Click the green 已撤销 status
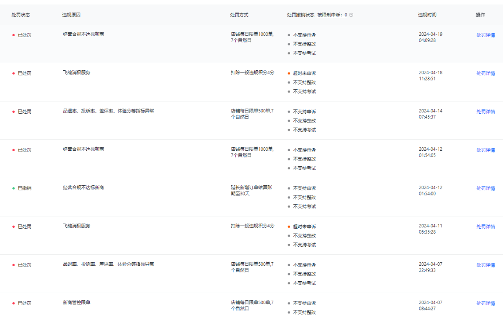The width and height of the screenshot is (503, 318). pyautogui.click(x=24, y=188)
